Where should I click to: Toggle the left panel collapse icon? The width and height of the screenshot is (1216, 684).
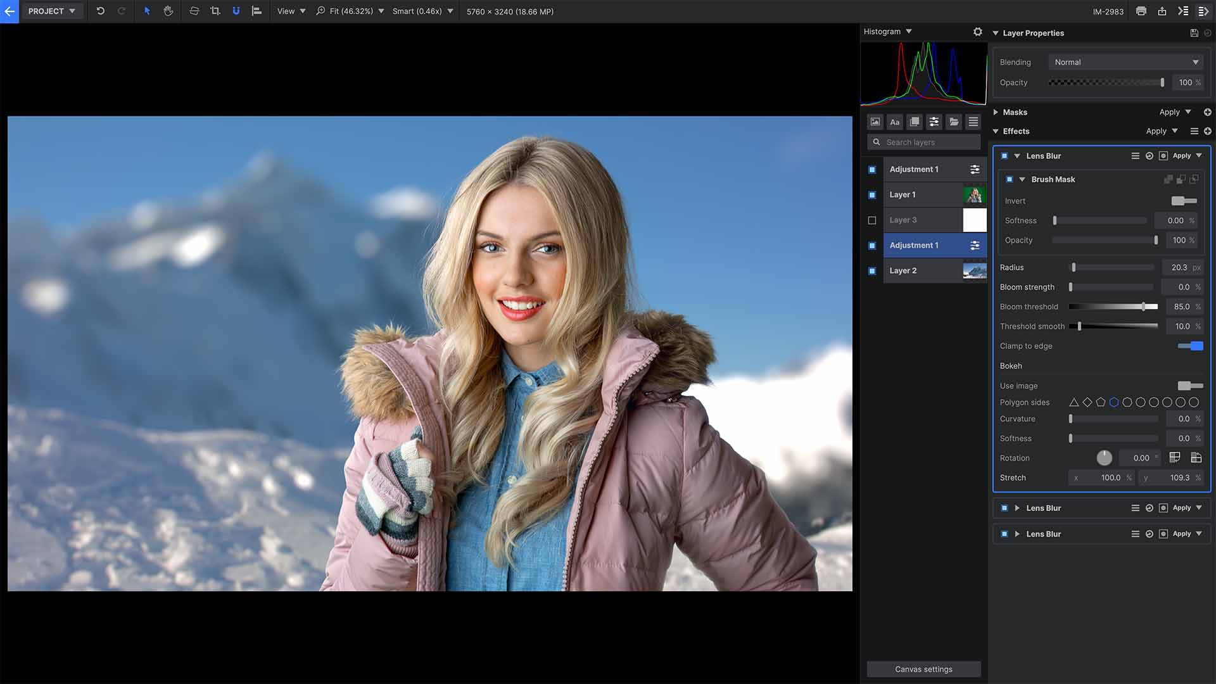pyautogui.click(x=1183, y=11)
